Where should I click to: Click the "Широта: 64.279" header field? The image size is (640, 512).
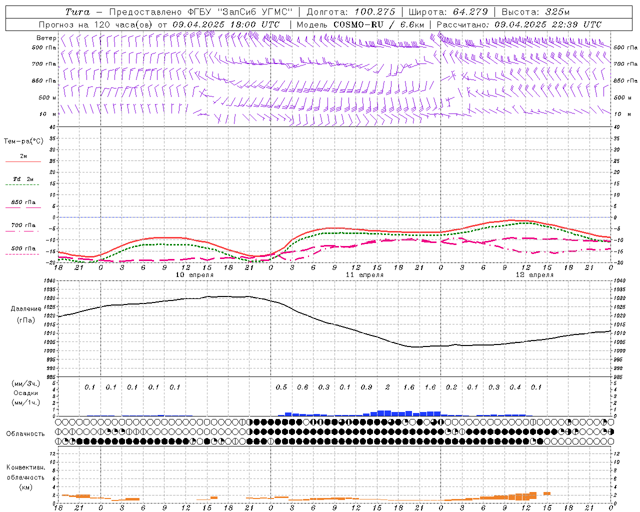pyautogui.click(x=448, y=12)
